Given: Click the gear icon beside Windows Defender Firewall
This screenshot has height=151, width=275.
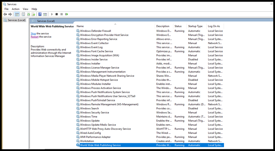Looking at the screenshot, I should [x=78, y=31].
